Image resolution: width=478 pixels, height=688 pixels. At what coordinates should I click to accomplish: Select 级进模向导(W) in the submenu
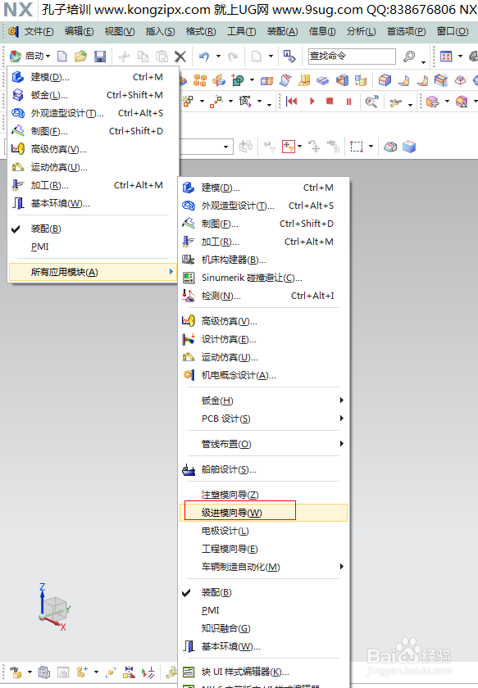[263, 513]
